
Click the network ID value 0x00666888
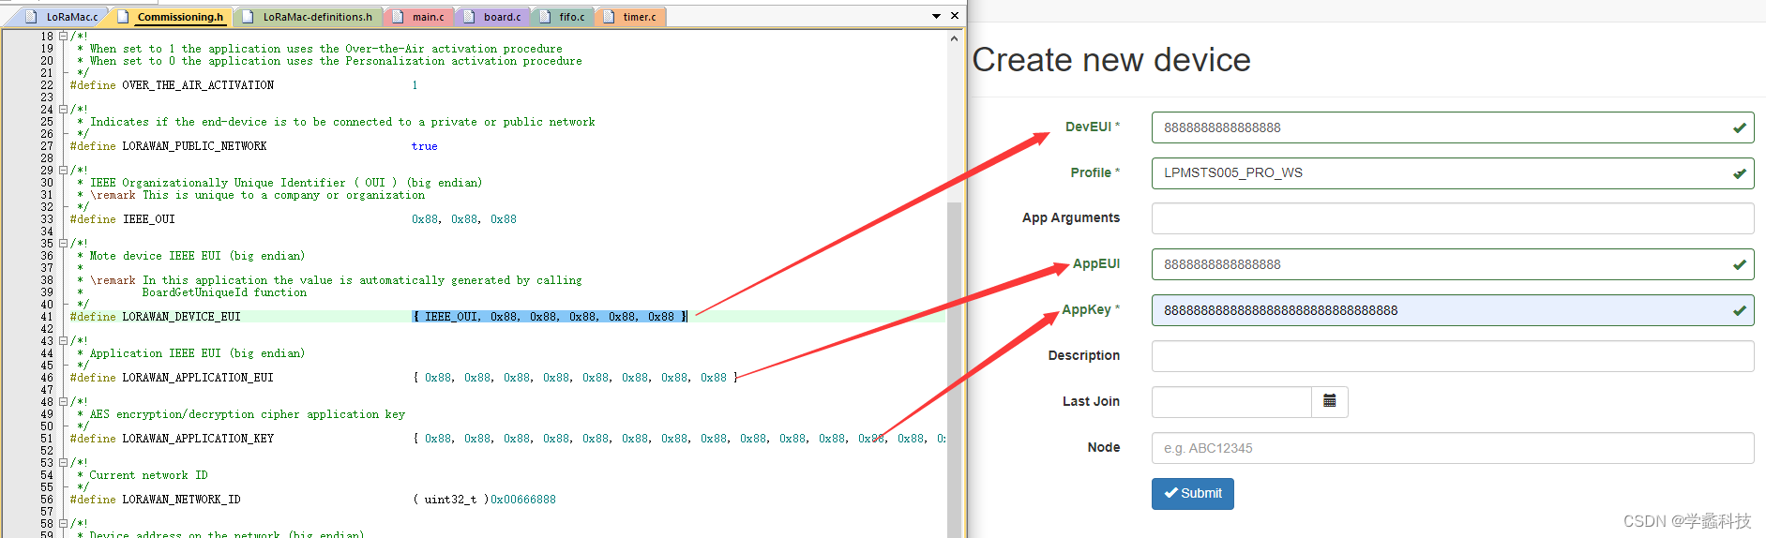pyautogui.click(x=523, y=500)
